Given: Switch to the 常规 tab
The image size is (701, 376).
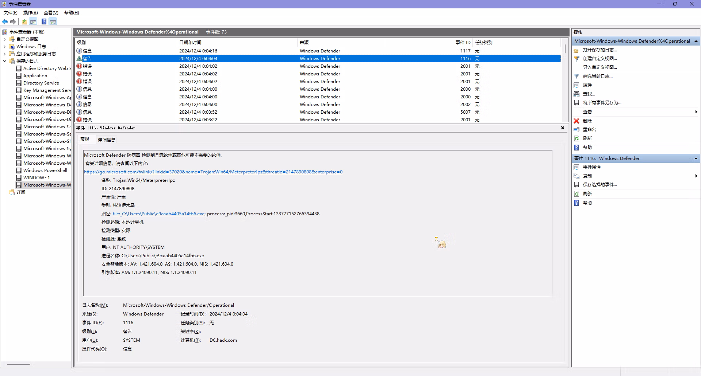Looking at the screenshot, I should point(85,139).
